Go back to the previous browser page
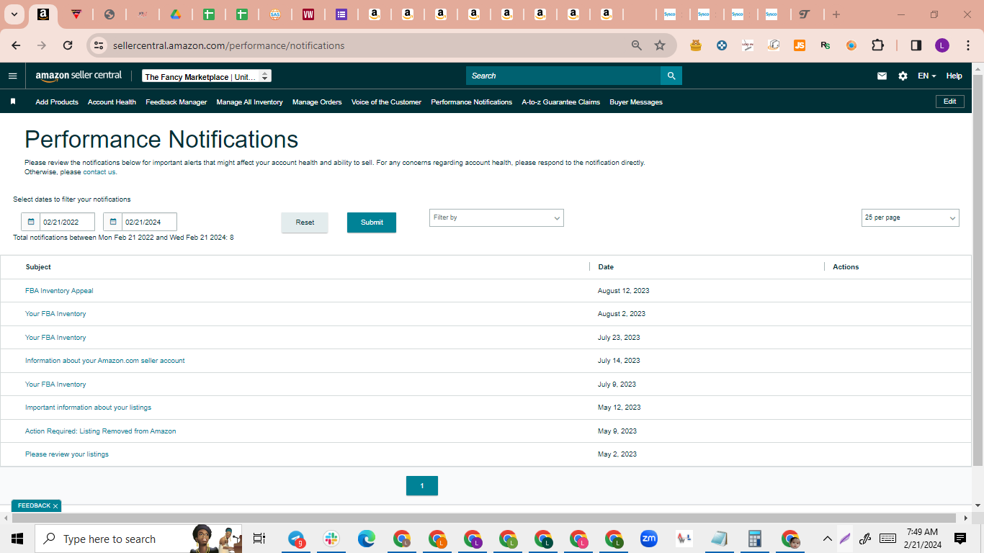 coord(16,45)
